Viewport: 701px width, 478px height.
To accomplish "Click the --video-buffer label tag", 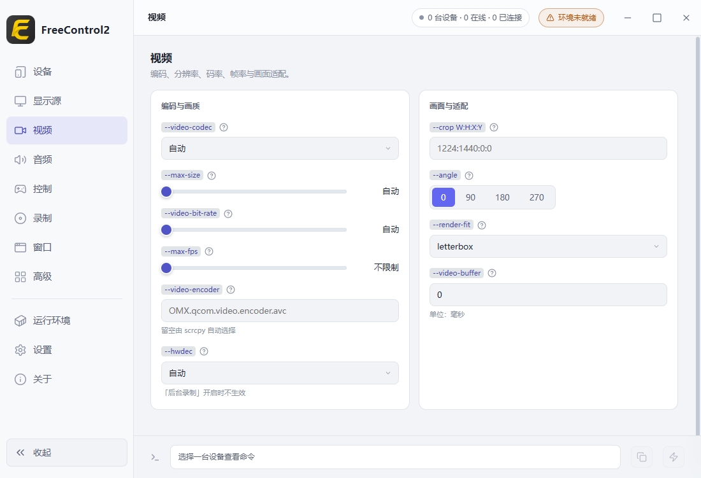I will [456, 273].
